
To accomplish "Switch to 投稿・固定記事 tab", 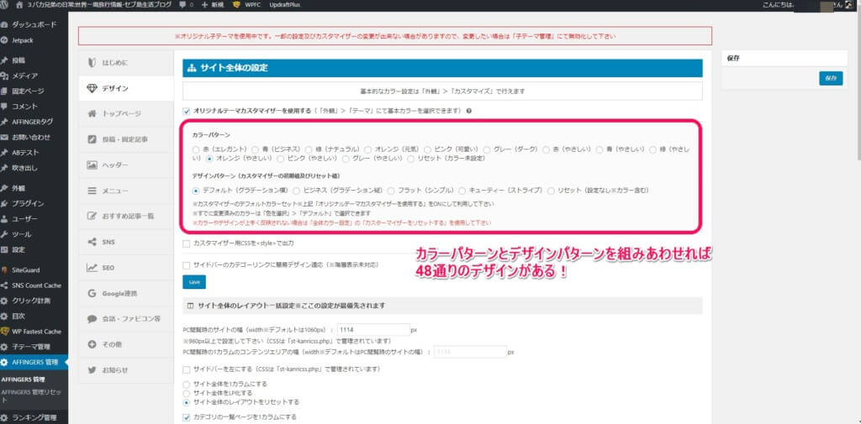I will (126, 139).
